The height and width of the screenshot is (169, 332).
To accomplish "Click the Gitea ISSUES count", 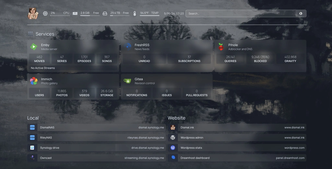I will click(x=167, y=93).
